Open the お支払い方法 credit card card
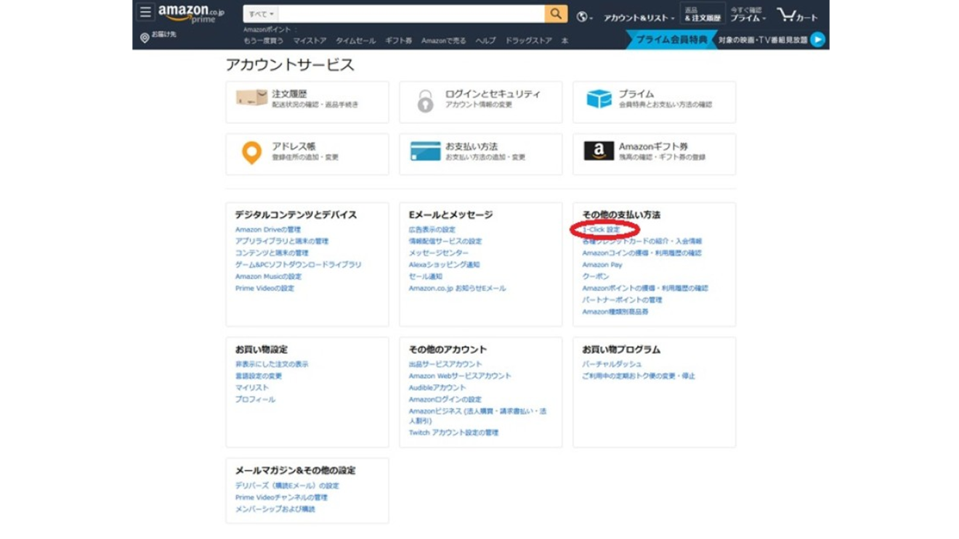The height and width of the screenshot is (539, 959). (481, 154)
